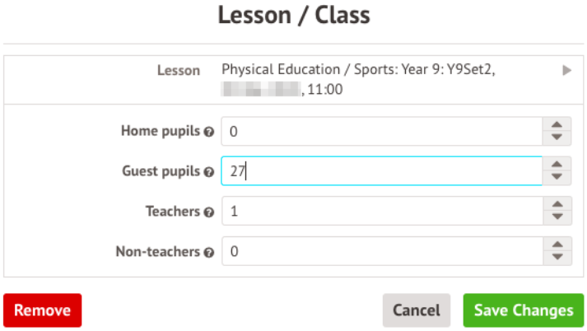Select the Teachers number field
This screenshot has width=587, height=331.
[381, 212]
